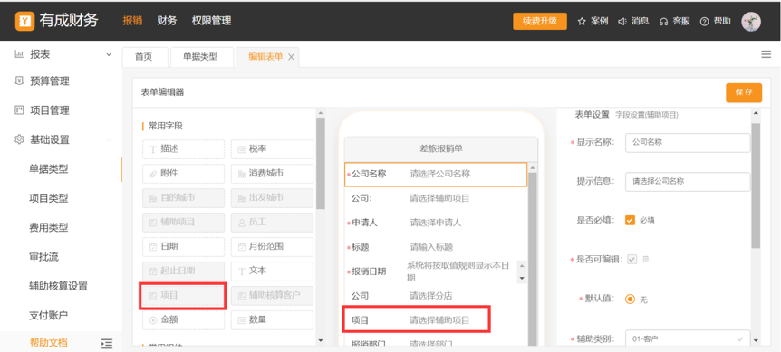The image size is (781, 352).
Task: Click the field list scrollbar thumb
Action: [x=321, y=163]
